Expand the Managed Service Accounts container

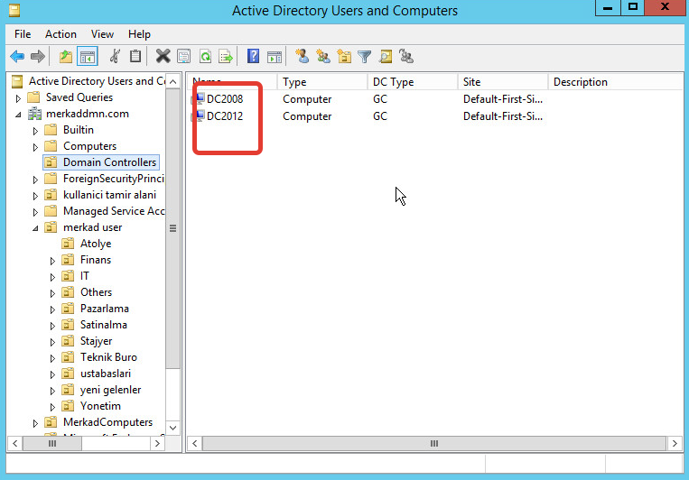pyautogui.click(x=35, y=212)
